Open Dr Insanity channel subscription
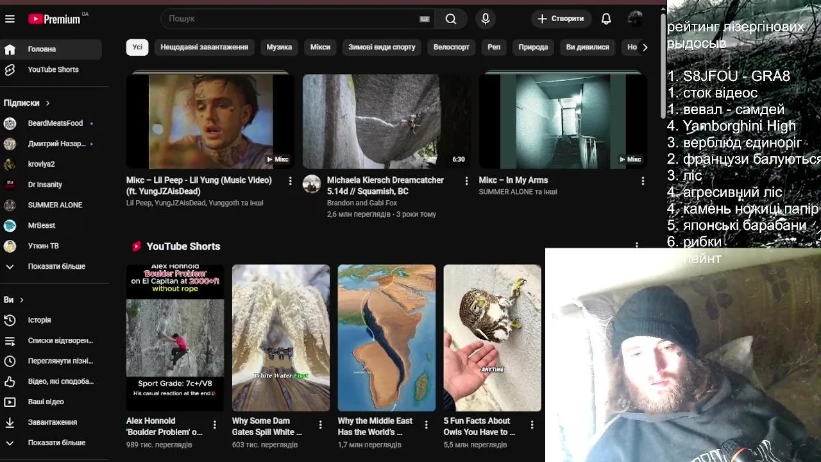 tap(51, 184)
